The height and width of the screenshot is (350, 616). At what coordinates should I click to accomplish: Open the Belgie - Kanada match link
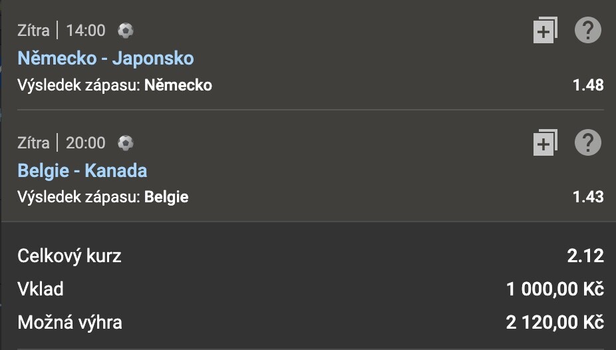point(82,170)
